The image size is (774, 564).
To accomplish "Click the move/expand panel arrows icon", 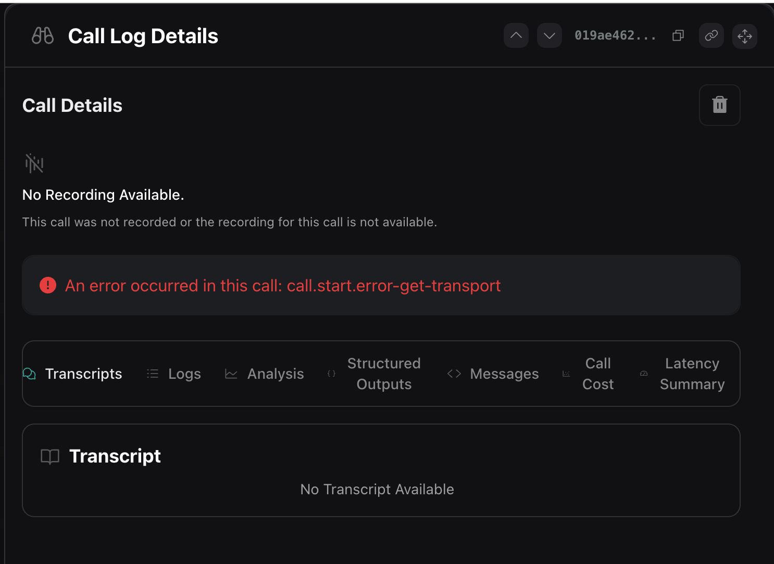I will pos(744,36).
